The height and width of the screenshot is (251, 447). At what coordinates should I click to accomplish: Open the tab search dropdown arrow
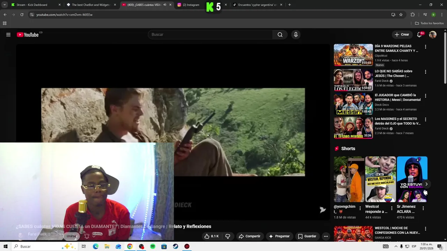5,5
